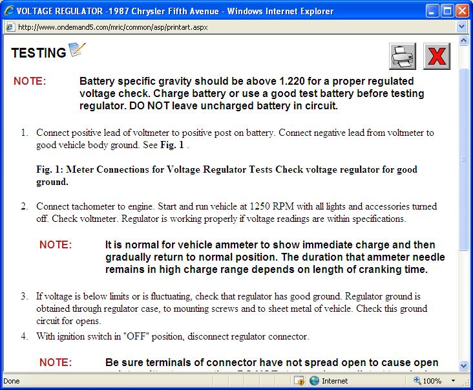Minimize the Internet Explorer window
Viewport: 473px width, 390px height.
point(432,11)
